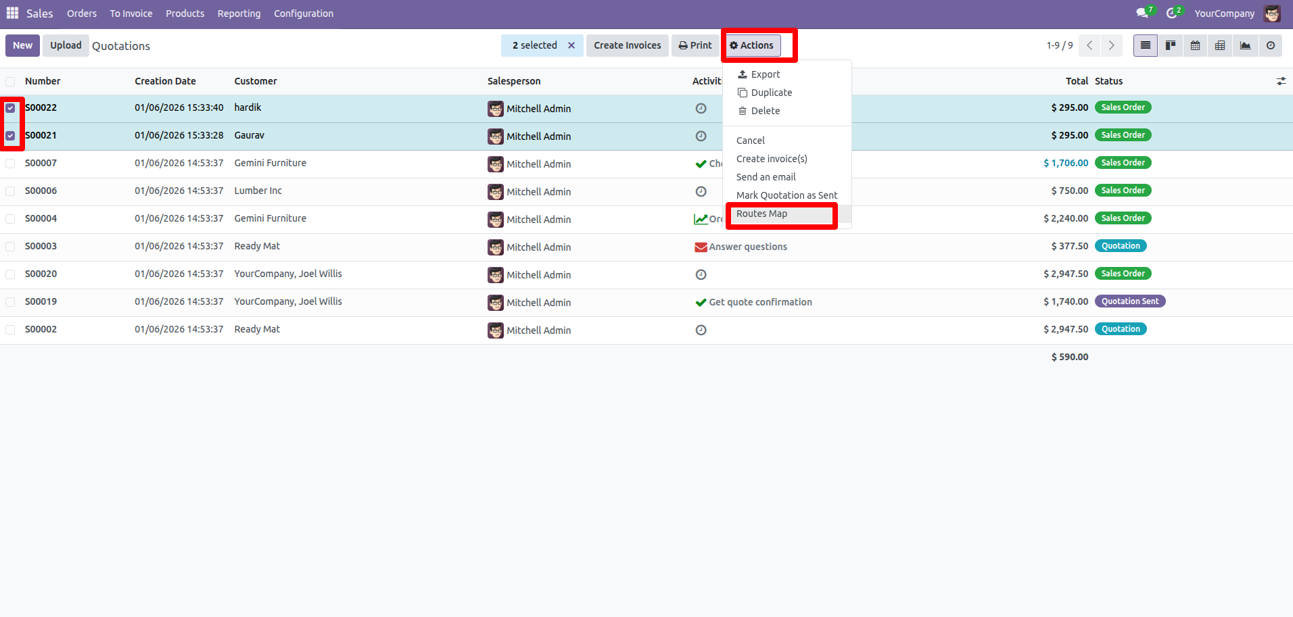
Task: Choose Routes Map from the Actions menu
Action: pos(761,214)
